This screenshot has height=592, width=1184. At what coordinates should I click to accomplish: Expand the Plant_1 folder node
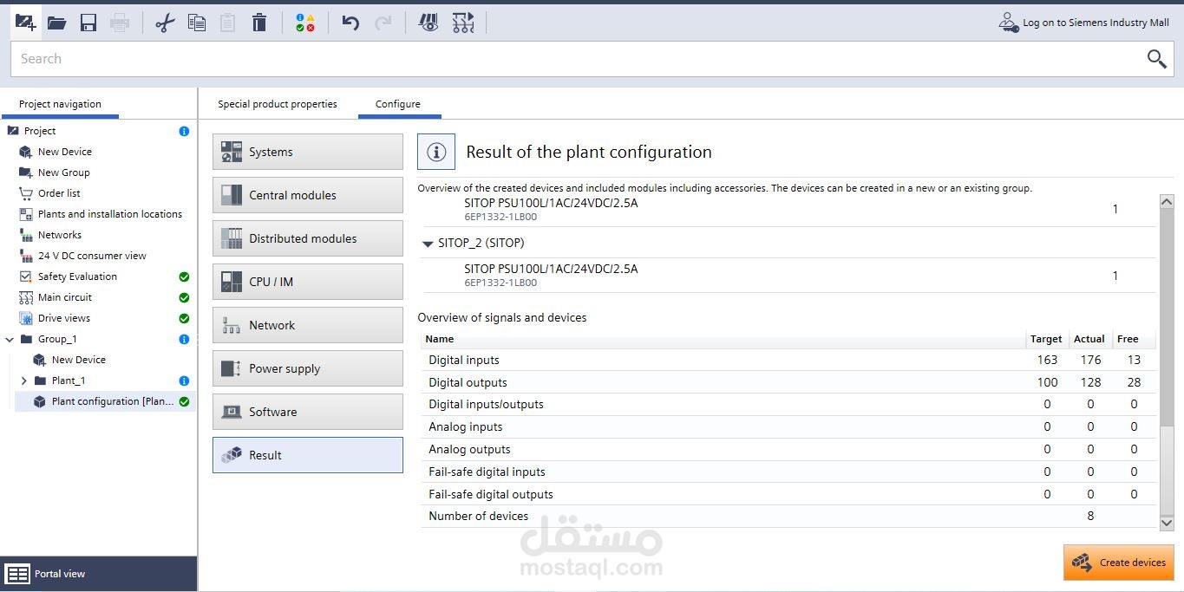(x=23, y=381)
